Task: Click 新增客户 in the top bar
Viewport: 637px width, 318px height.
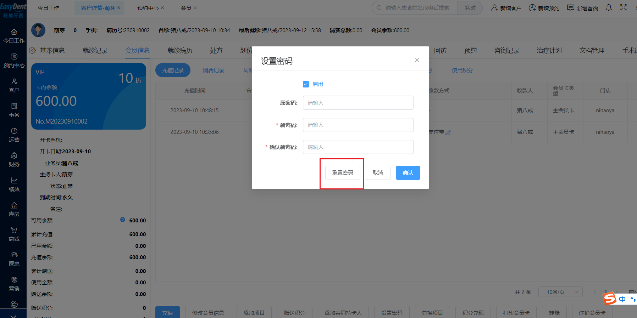Action: 506,8
